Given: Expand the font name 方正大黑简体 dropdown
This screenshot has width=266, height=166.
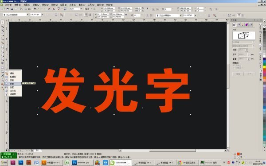Looking at the screenshot, I should click(27, 15).
